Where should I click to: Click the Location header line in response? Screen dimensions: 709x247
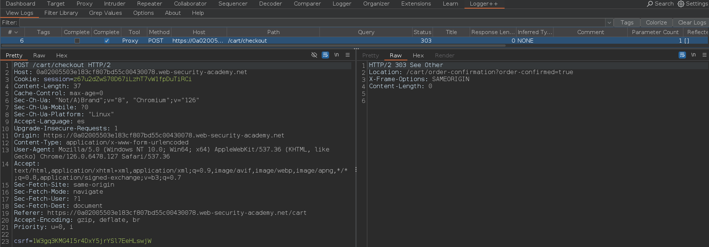(x=471, y=72)
